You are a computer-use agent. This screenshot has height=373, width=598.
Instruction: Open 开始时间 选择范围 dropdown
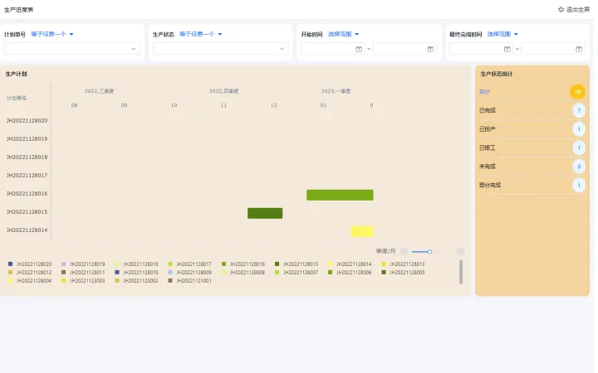click(343, 34)
